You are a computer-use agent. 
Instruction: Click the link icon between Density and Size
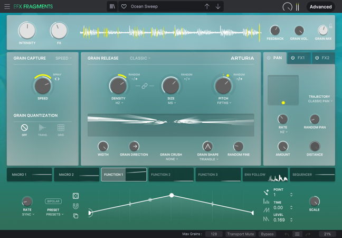(142, 86)
